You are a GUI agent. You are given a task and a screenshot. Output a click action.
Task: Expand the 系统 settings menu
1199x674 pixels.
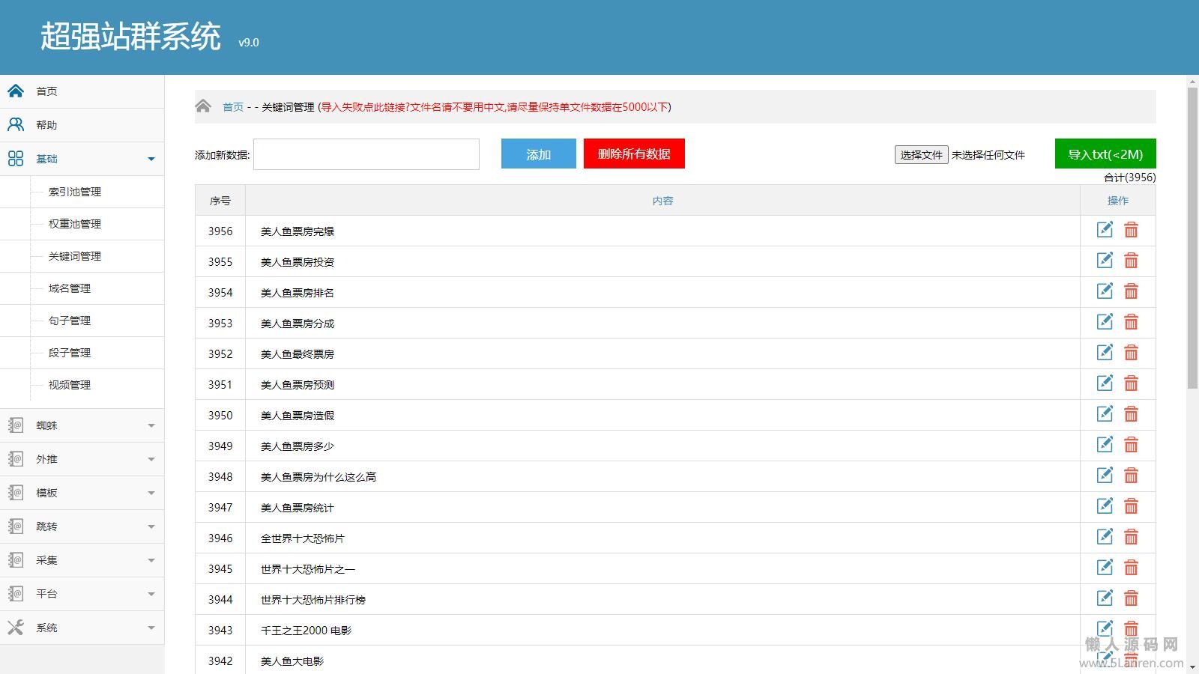(151, 628)
